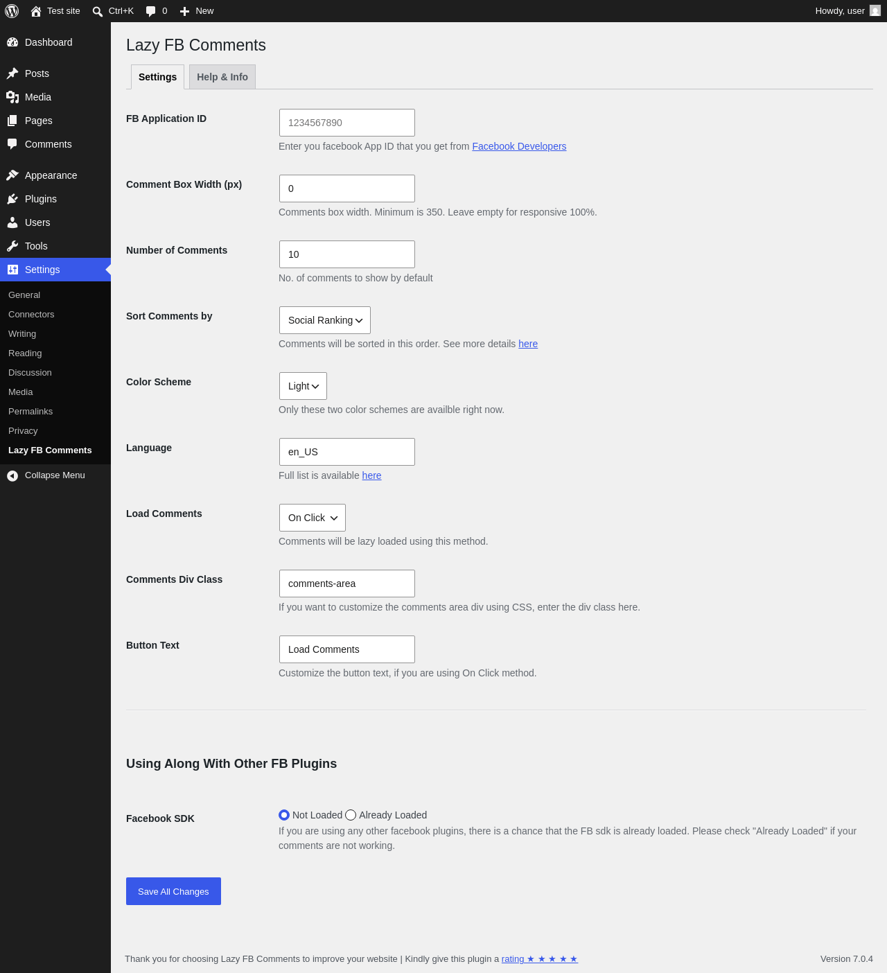Click the Comments bubble icon in sidebar

(x=12, y=144)
